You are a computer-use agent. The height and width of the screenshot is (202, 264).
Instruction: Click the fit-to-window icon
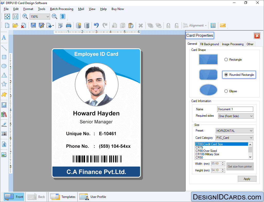click(x=7, y=16)
